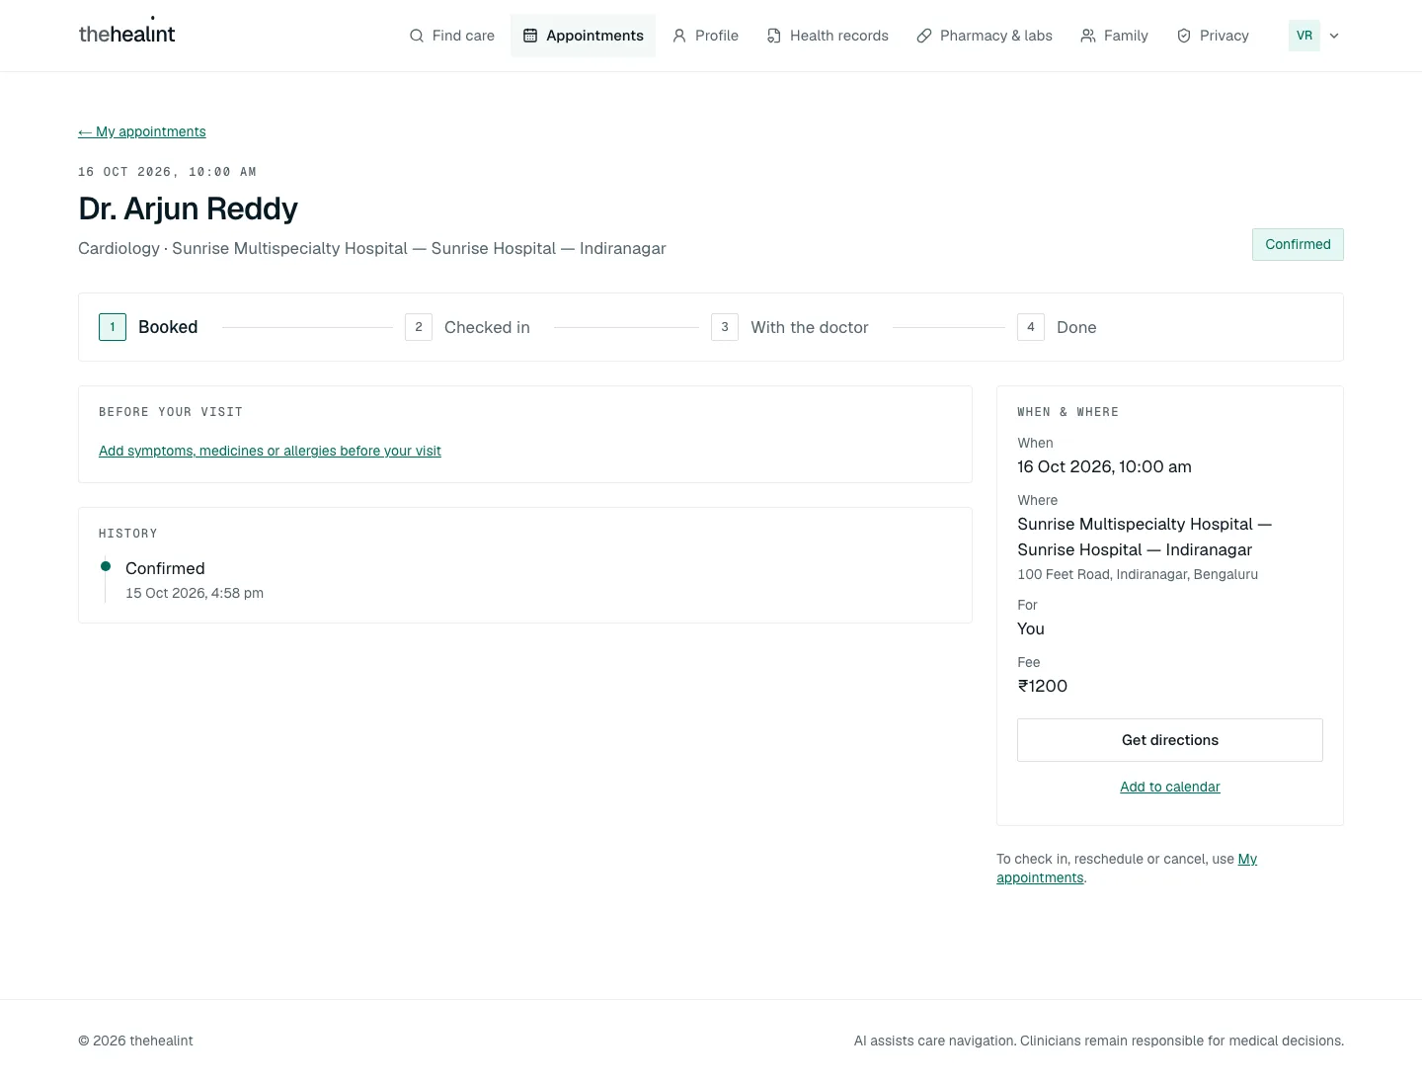Select step 1 Booked in progress tracker

(x=148, y=327)
